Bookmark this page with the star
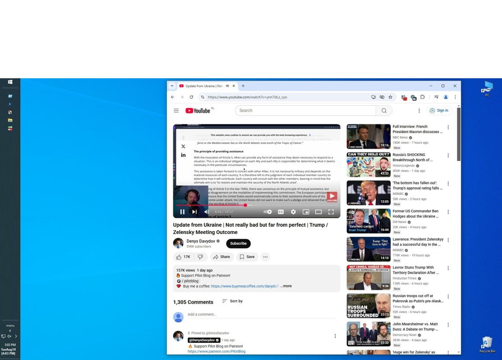Screen dimensions: 502x360 click(390, 97)
